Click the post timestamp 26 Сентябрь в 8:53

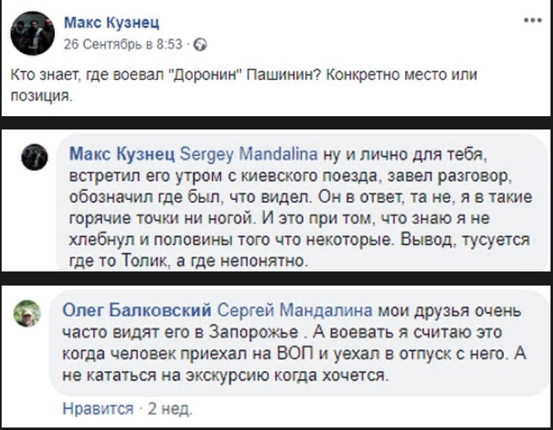pos(123,45)
